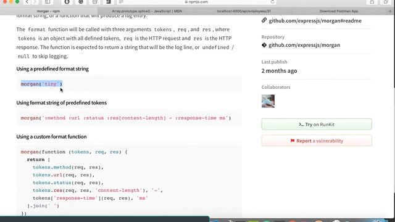Image resolution: width=395 pixels, height=222 pixels.
Task: Reload the npmjs.com page
Action: click(x=272, y=2)
